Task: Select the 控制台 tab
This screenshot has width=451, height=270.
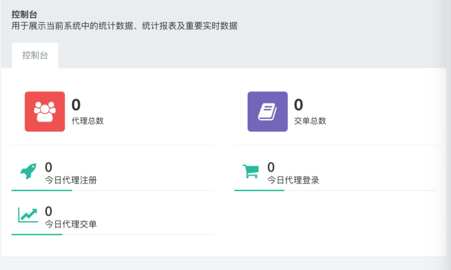Action: pyautogui.click(x=35, y=55)
